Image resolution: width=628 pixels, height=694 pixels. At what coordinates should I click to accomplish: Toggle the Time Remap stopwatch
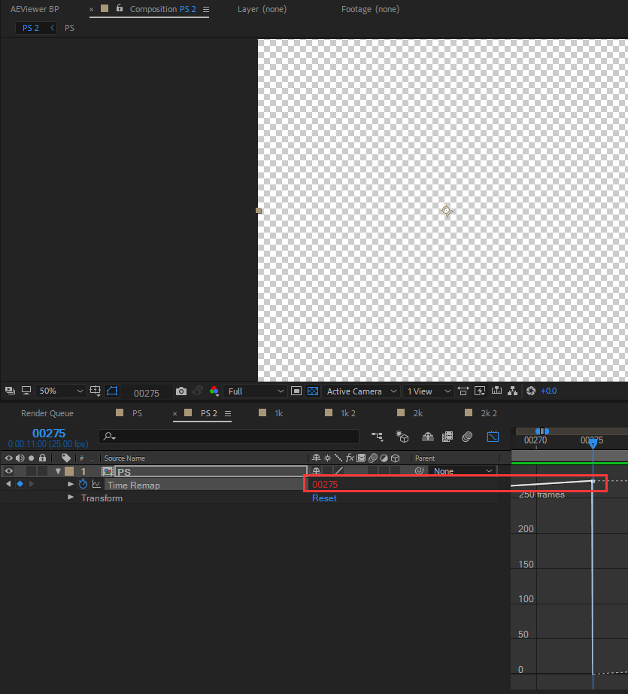pos(83,484)
